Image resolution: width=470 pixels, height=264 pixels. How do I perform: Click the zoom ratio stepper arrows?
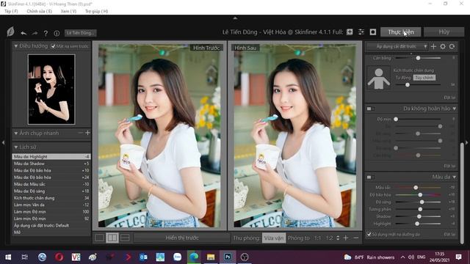pyautogui.click(x=338, y=238)
